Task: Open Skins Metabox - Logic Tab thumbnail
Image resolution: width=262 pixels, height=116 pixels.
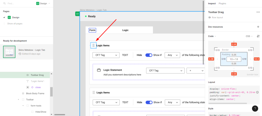Action: 9,52
